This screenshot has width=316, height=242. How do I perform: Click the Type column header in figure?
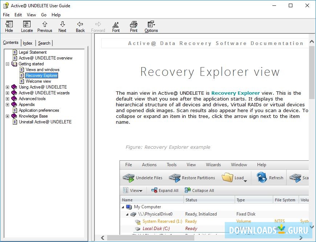[x=254, y=200]
